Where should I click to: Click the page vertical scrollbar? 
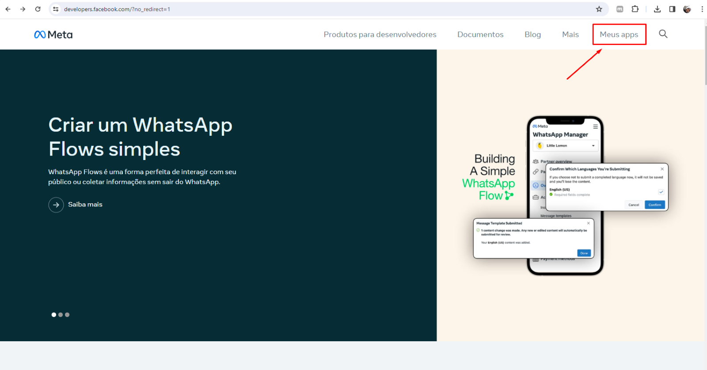click(705, 56)
